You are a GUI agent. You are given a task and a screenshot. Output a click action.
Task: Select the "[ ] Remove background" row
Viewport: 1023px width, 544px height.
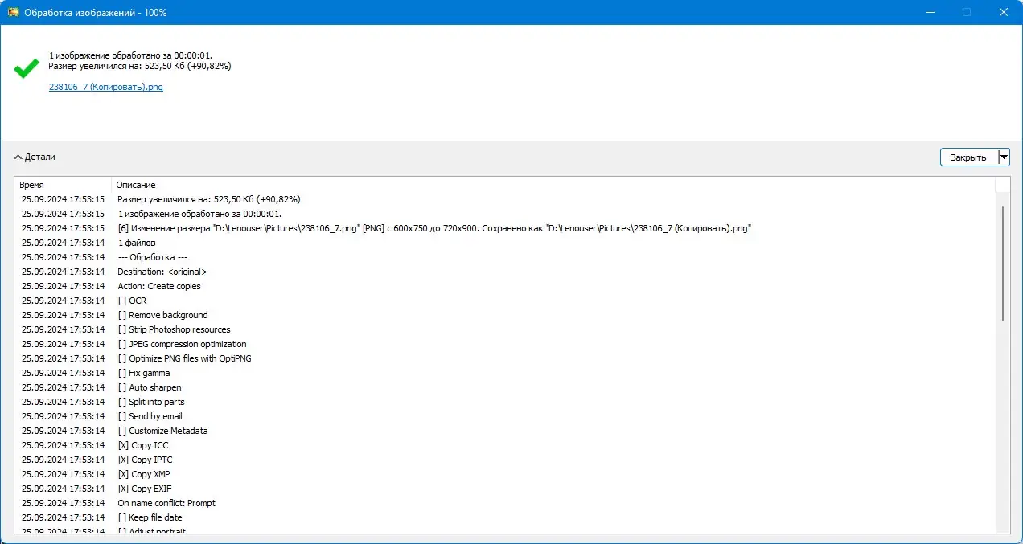coord(505,315)
